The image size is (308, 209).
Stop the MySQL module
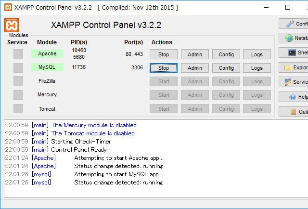[x=164, y=68]
